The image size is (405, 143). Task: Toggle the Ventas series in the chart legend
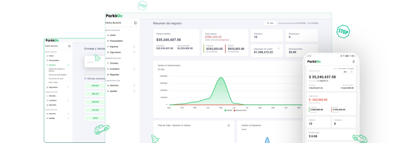click(x=228, y=110)
